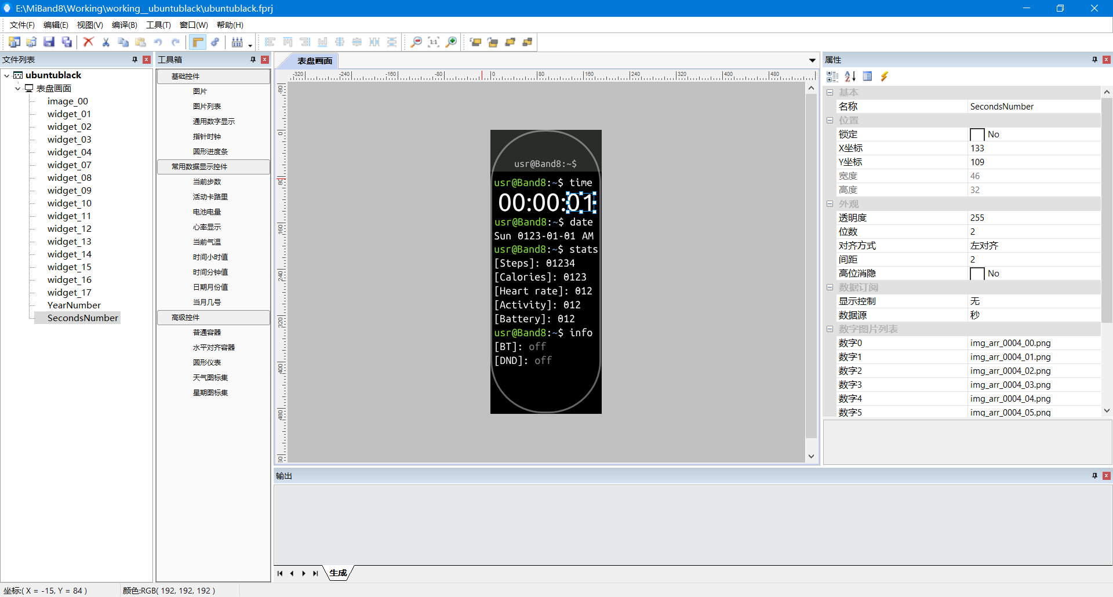Click the Bring Forward layer icon
This screenshot has width=1113, height=597.
coord(511,42)
